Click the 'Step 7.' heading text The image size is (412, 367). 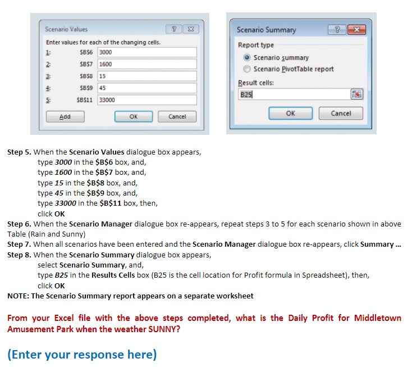(19, 244)
